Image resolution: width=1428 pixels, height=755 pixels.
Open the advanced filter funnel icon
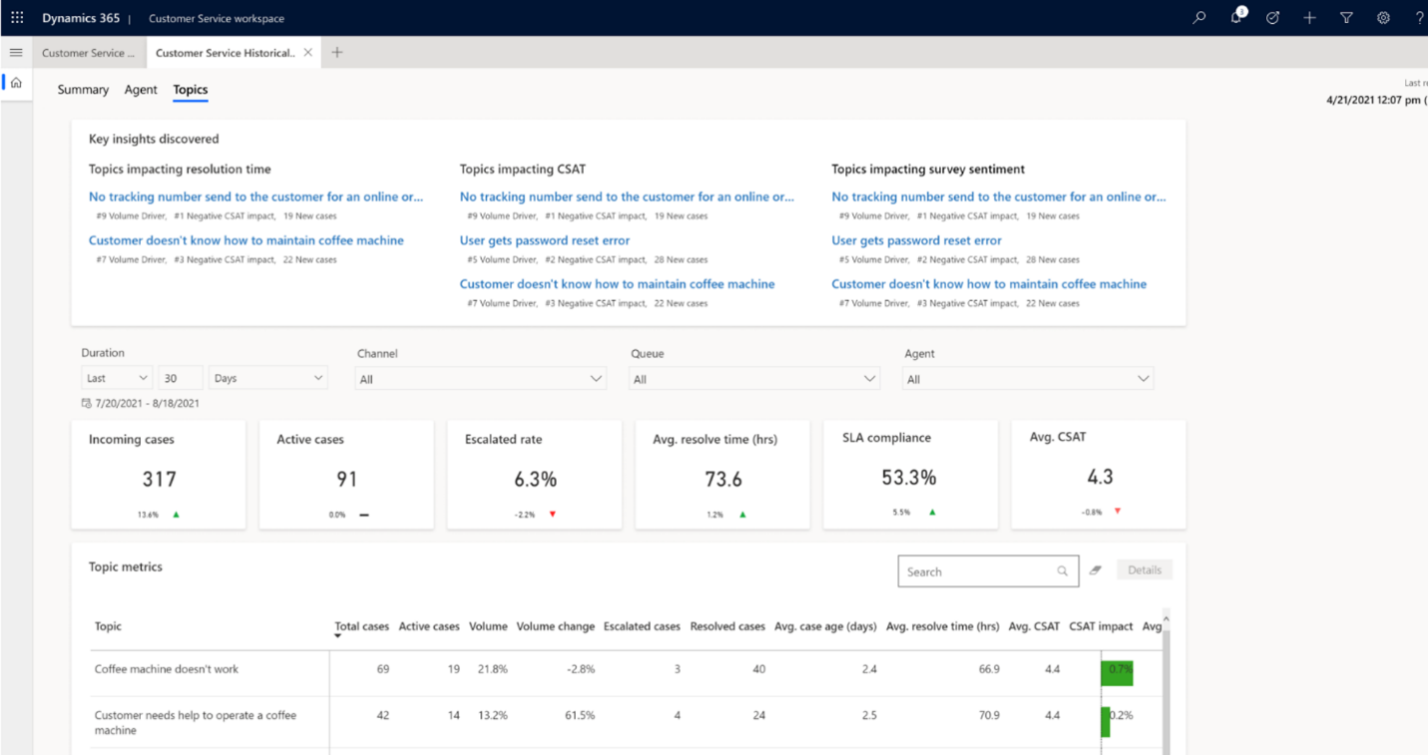[x=1346, y=18]
